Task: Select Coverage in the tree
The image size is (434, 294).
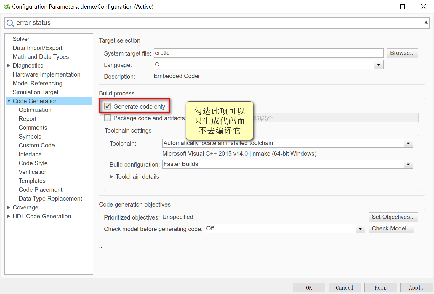Action: pyautogui.click(x=25, y=207)
